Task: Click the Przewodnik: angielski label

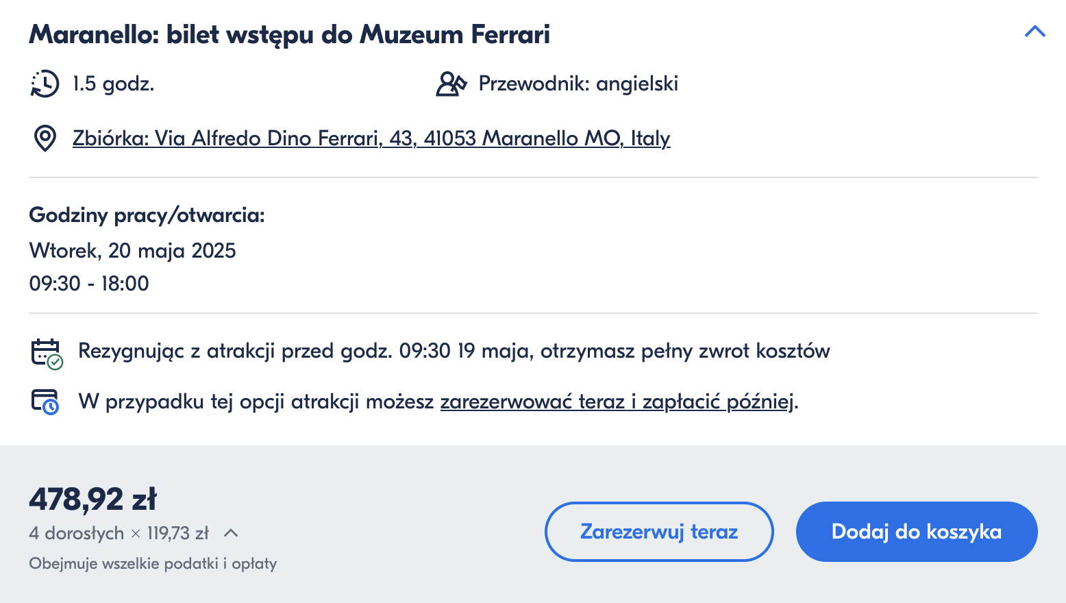Action: pyautogui.click(x=578, y=84)
